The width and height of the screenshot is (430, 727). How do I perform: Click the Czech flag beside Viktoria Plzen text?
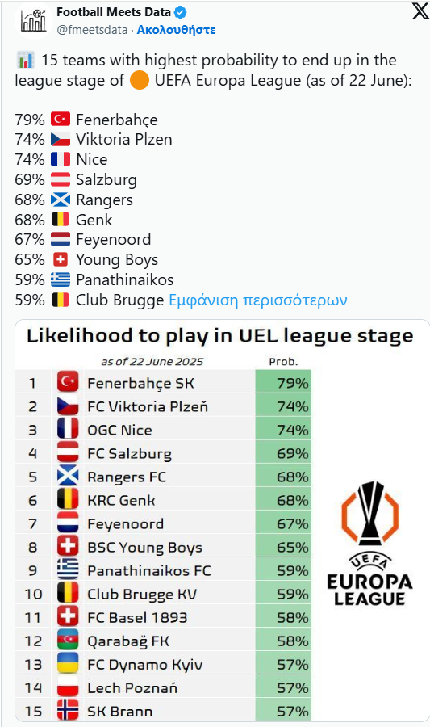(x=61, y=139)
